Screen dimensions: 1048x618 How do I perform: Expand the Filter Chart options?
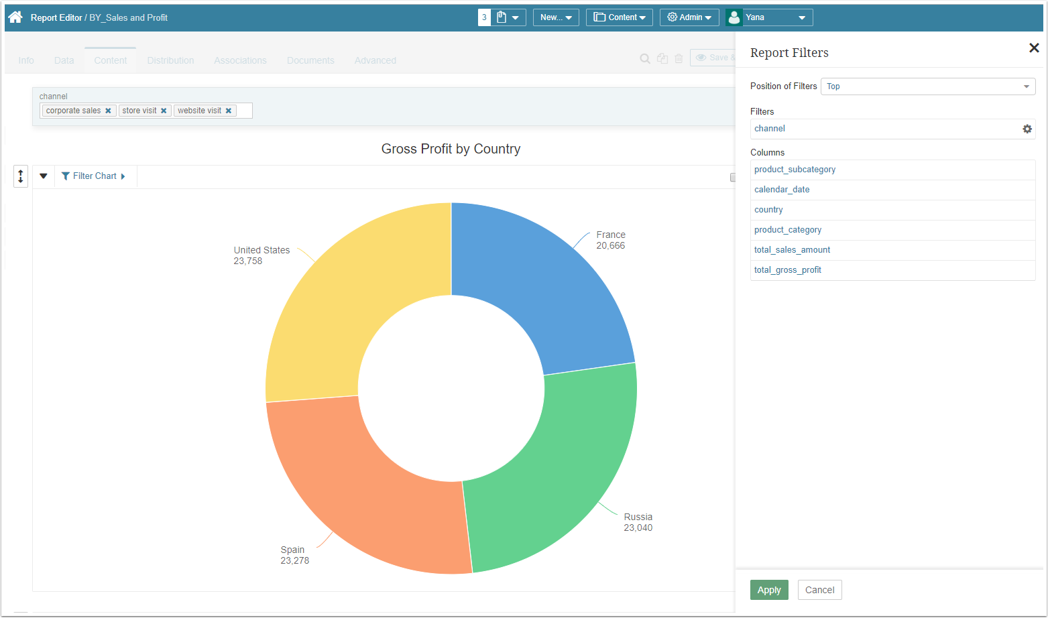(94, 176)
